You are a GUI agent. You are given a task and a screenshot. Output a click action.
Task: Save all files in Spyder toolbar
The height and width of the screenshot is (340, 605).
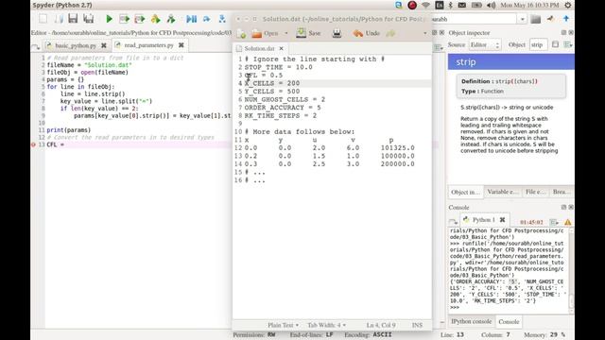click(x=88, y=19)
